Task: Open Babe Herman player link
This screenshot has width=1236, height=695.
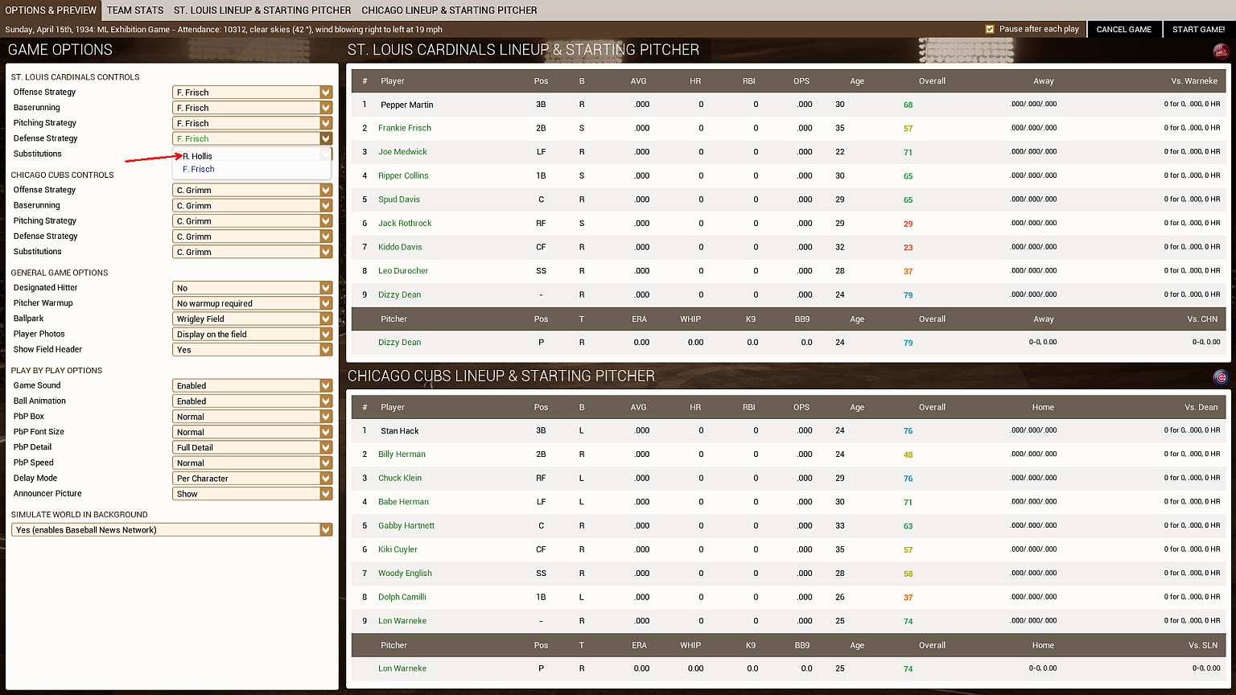Action: (403, 502)
